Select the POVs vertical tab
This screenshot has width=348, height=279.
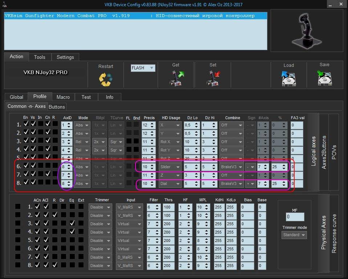pos(334,152)
